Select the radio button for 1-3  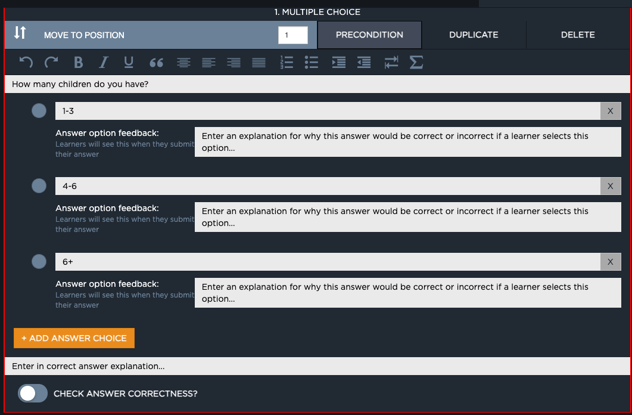[x=39, y=111]
